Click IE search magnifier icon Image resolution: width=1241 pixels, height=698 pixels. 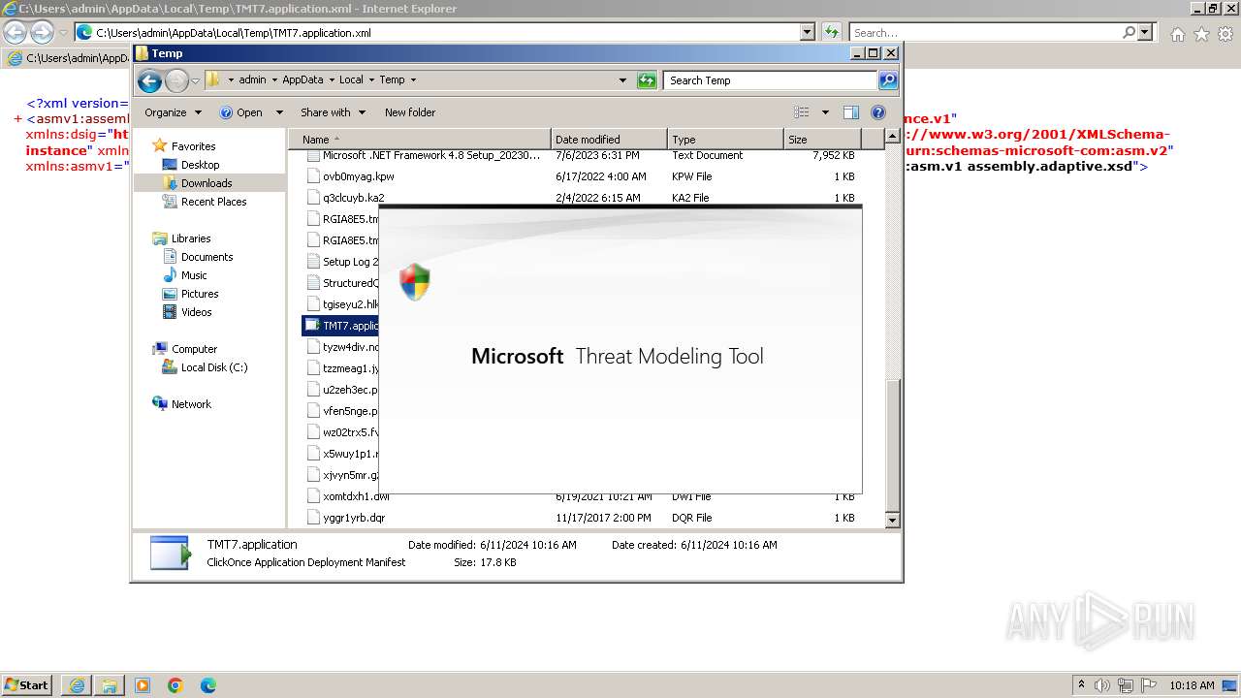point(1129,32)
